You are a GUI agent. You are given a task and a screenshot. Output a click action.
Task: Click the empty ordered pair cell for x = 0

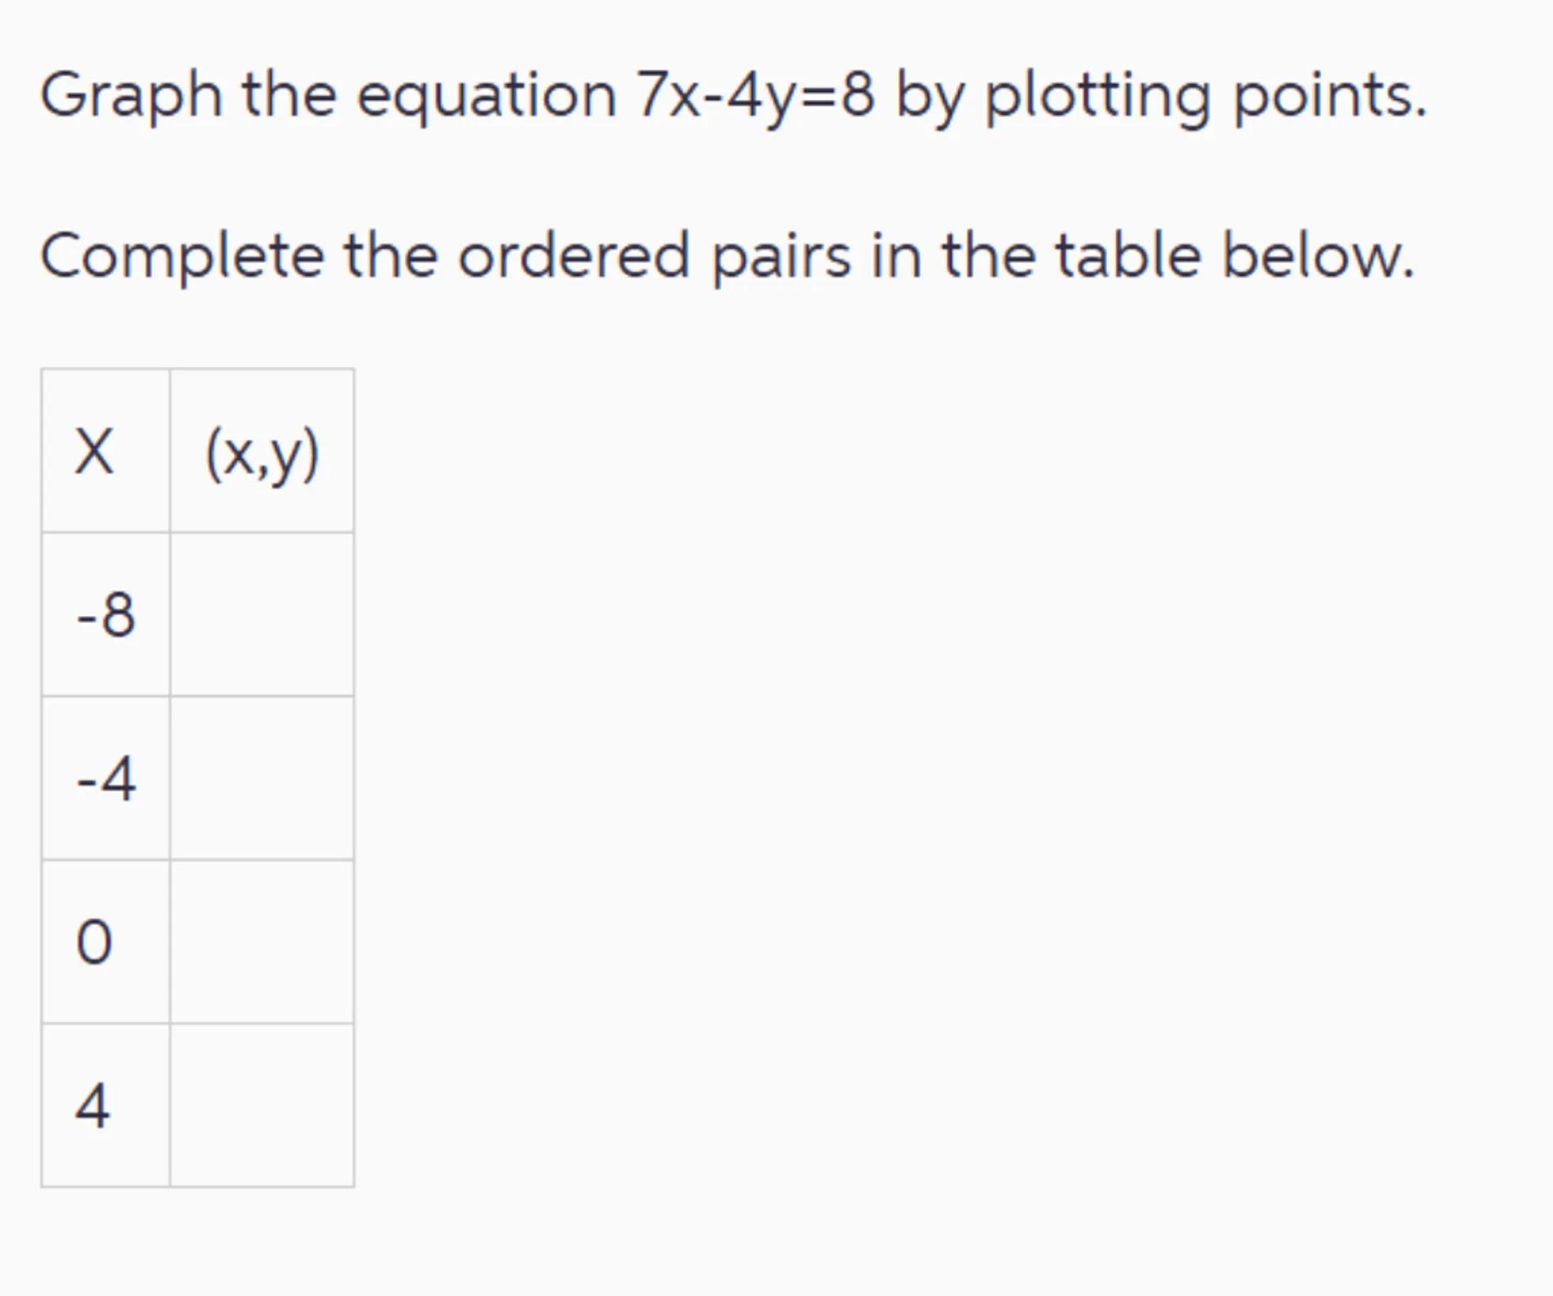262,942
